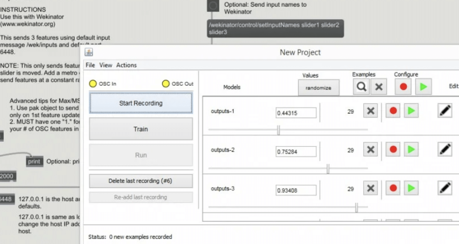Click the Re-add last recording button

click(141, 197)
